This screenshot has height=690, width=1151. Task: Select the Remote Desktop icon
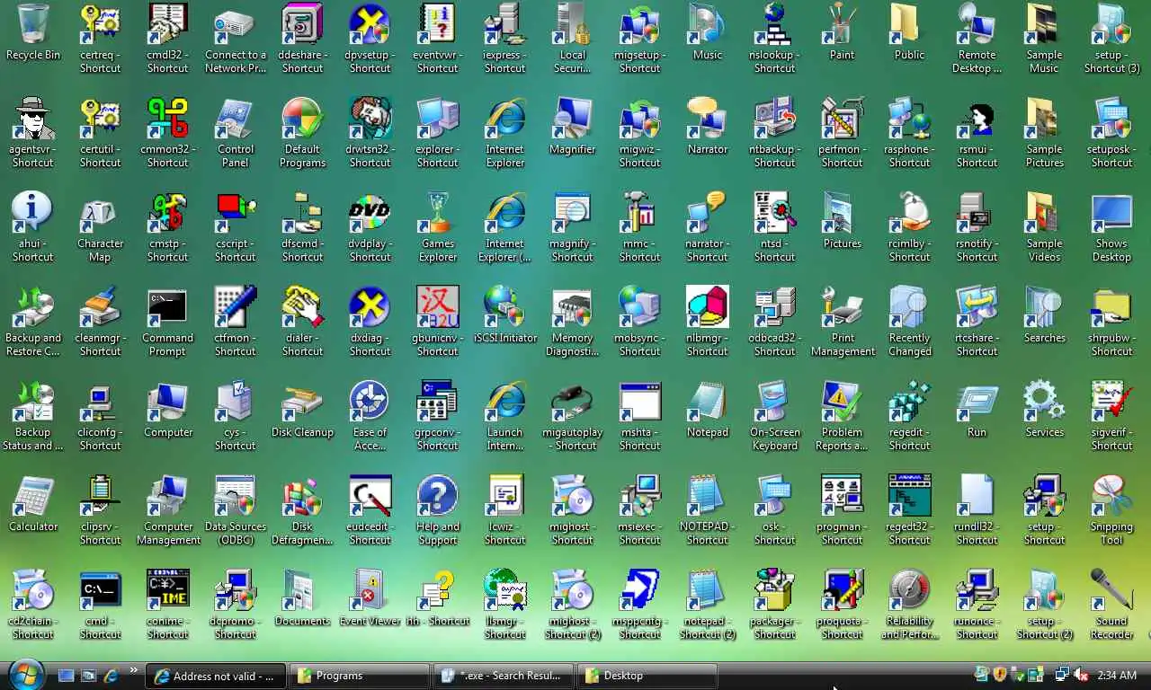977,24
